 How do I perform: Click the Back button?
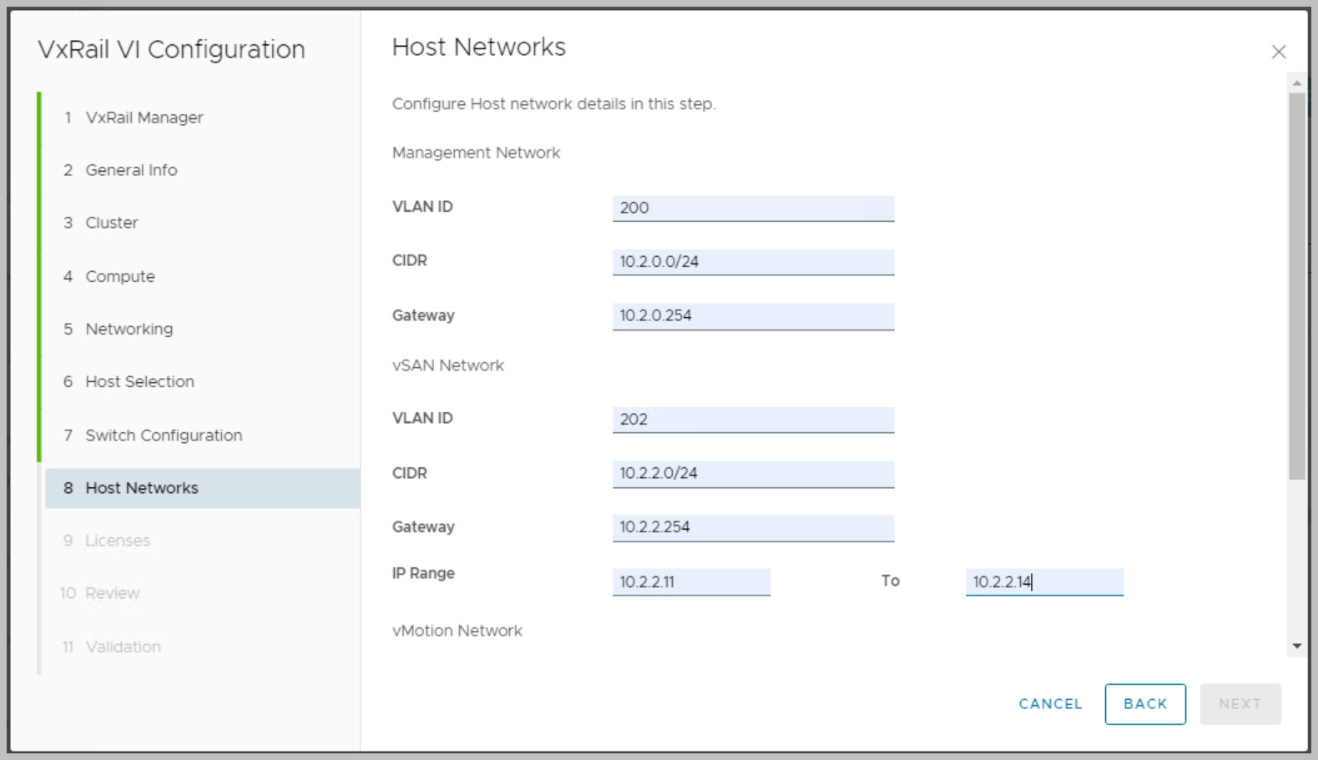click(1144, 704)
